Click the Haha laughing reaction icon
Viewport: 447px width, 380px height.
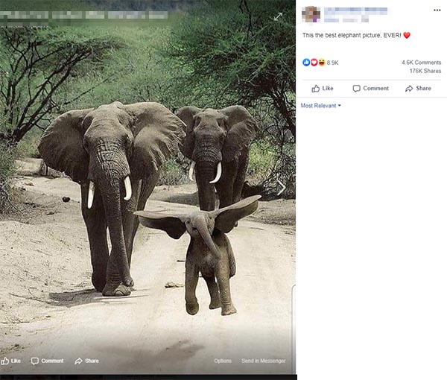pyautogui.click(x=322, y=62)
